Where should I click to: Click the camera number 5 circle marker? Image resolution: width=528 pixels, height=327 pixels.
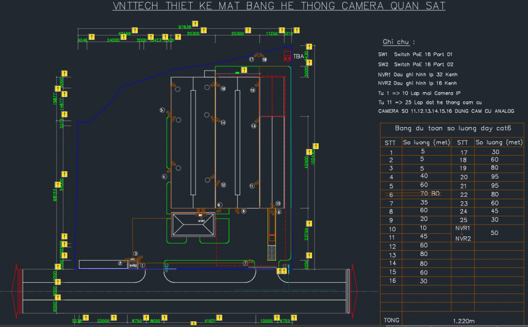coord(161,110)
